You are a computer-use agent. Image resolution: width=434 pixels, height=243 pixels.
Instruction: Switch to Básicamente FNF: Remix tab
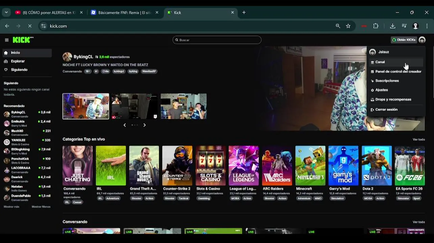124,12
